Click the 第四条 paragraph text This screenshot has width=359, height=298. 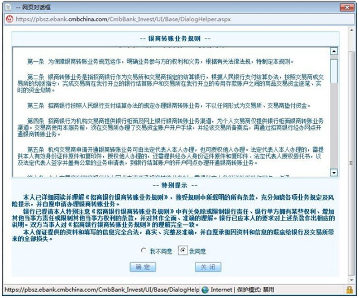click(x=171, y=127)
